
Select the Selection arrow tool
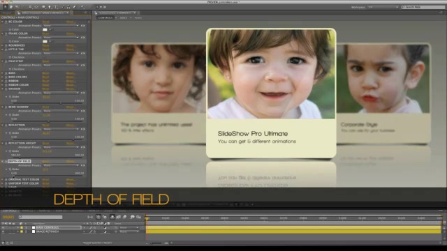(x=6, y=7)
